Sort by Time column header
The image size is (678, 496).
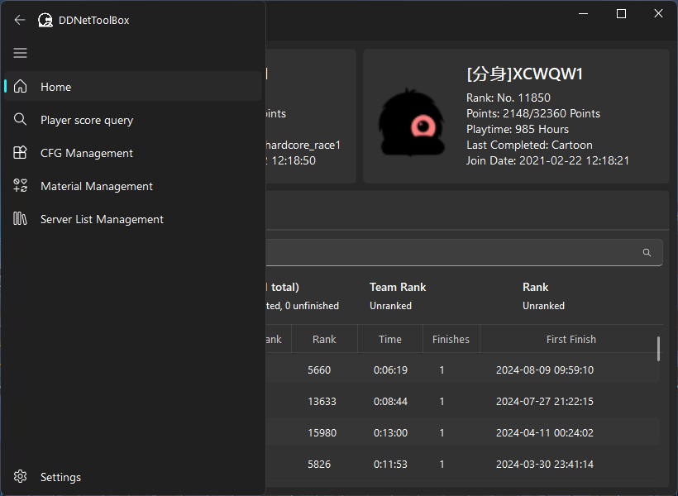tap(390, 340)
